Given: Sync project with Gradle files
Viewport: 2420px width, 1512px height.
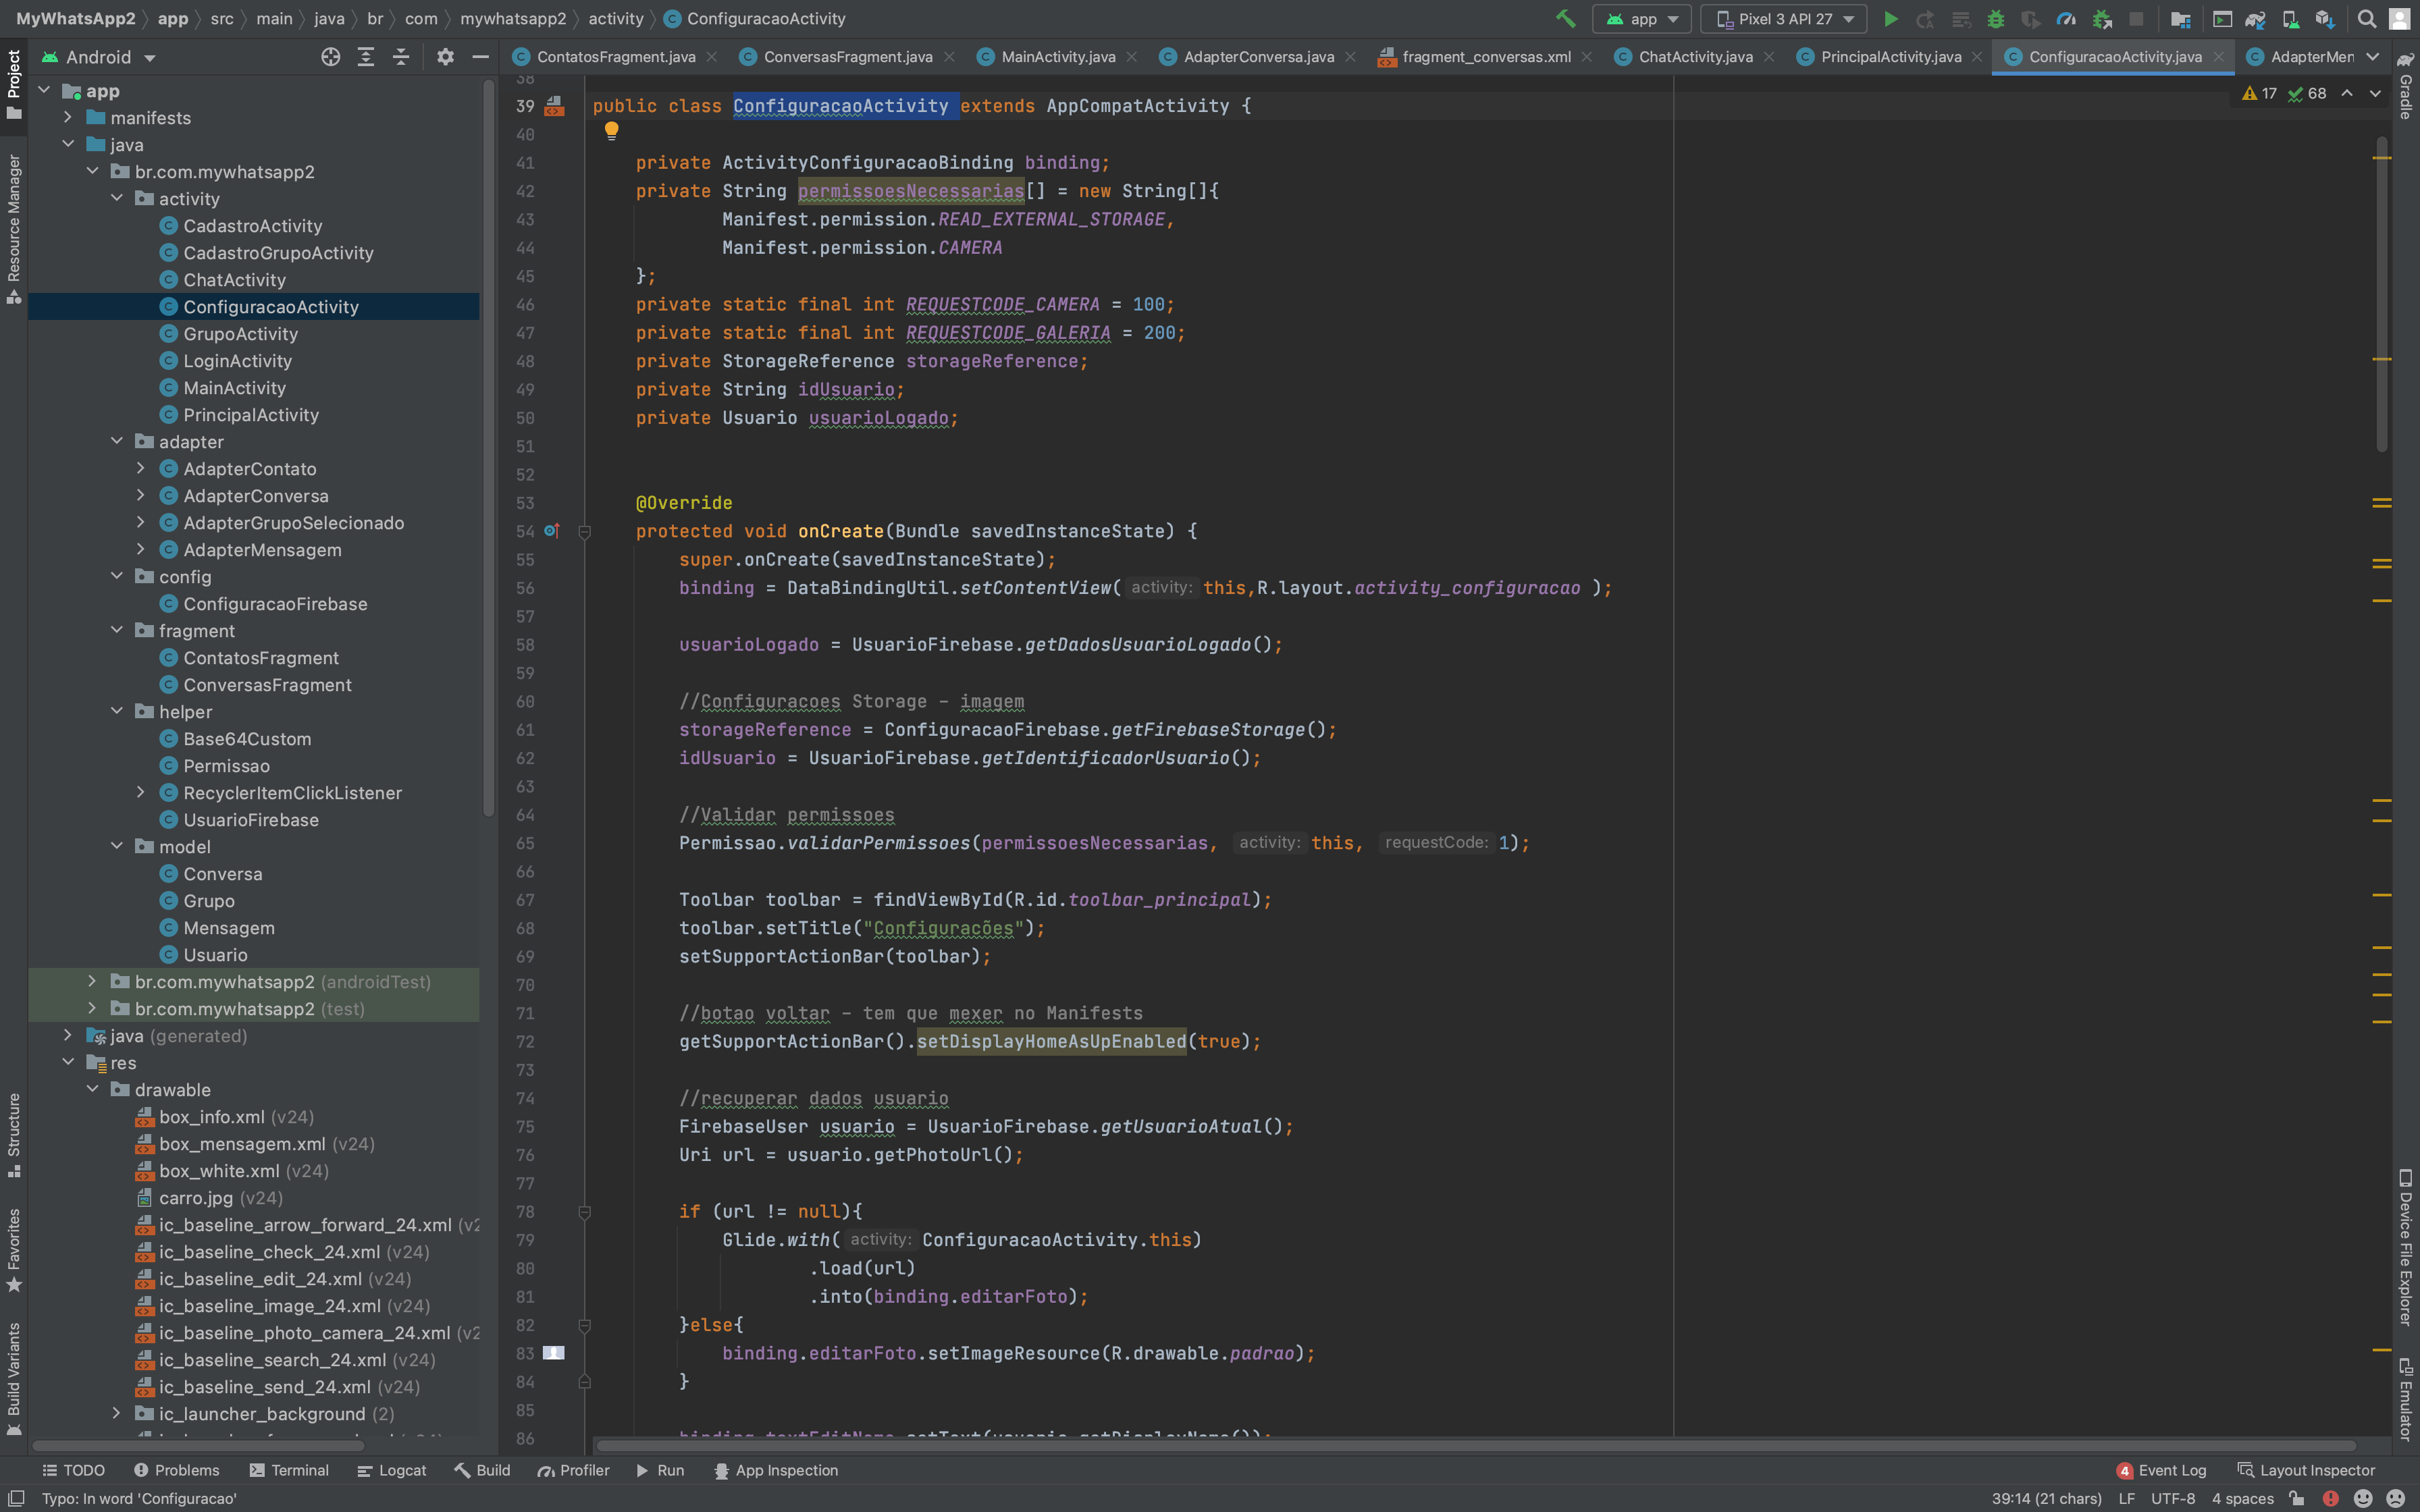Looking at the screenshot, I should [x=2256, y=19].
